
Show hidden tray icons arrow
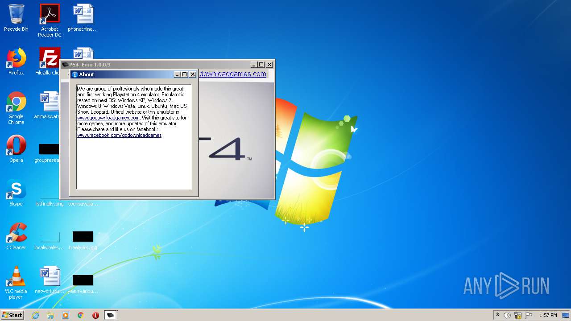(x=497, y=315)
